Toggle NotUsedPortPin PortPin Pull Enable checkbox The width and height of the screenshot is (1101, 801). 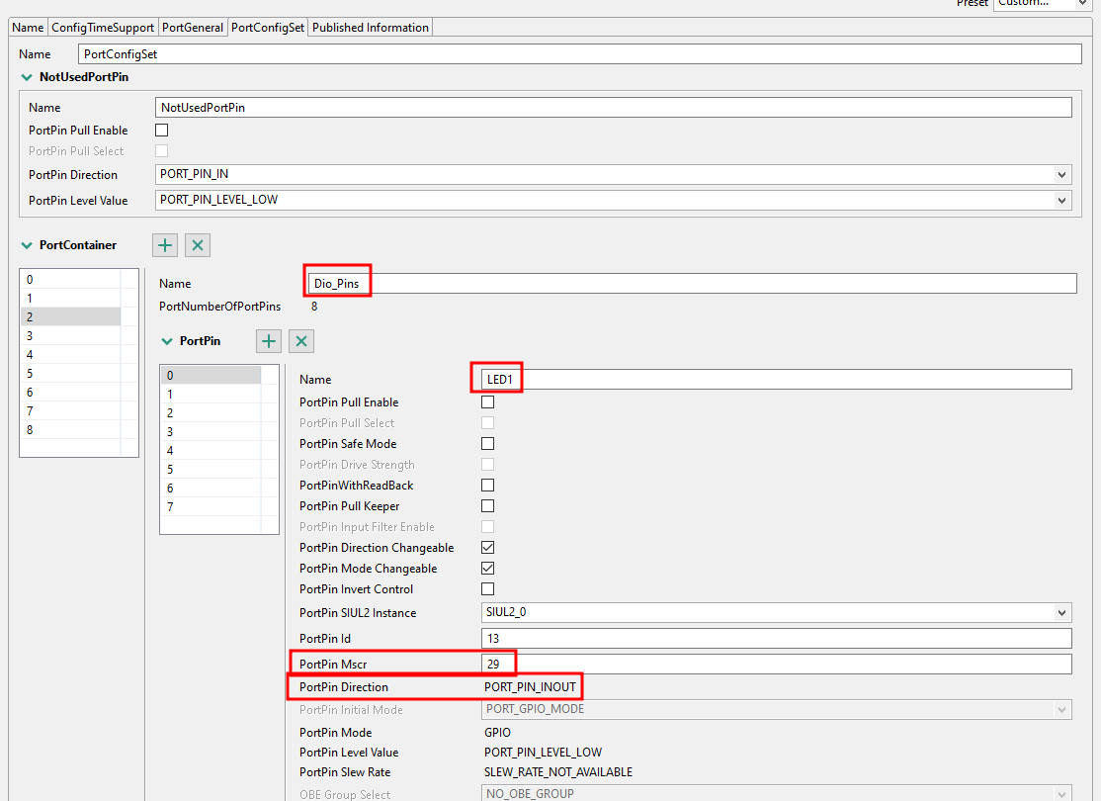[x=161, y=130]
